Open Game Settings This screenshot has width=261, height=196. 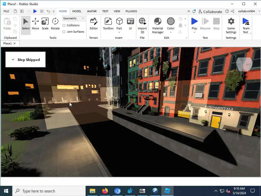pos(231,25)
